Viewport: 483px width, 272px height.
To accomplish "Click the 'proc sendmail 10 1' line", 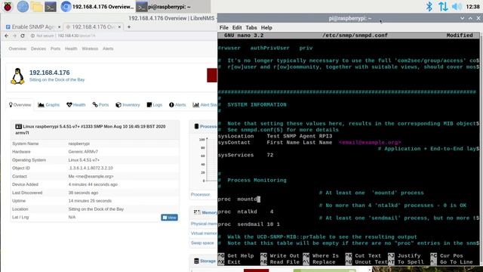I will (249, 224).
